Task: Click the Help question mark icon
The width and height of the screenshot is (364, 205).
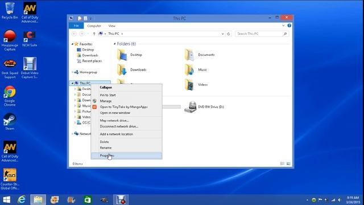Action: [x=289, y=26]
